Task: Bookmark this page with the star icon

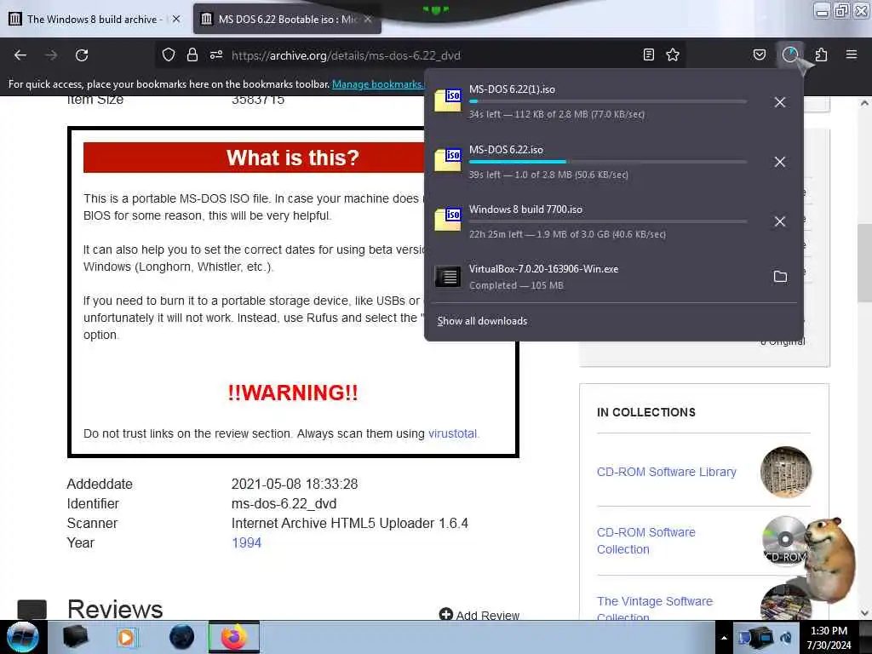Action: [673, 54]
